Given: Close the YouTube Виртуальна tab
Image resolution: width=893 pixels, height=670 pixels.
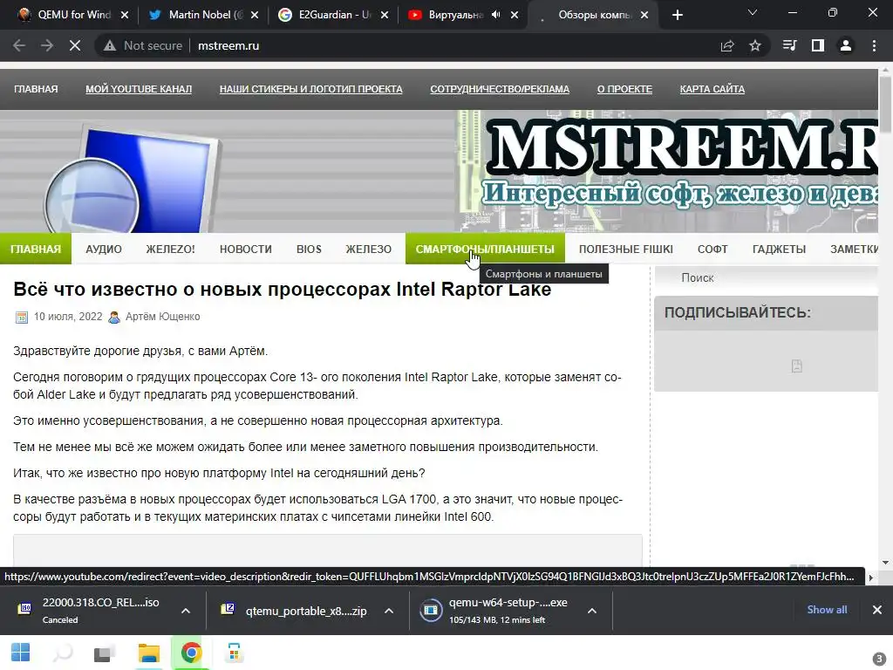Looking at the screenshot, I should (x=515, y=15).
